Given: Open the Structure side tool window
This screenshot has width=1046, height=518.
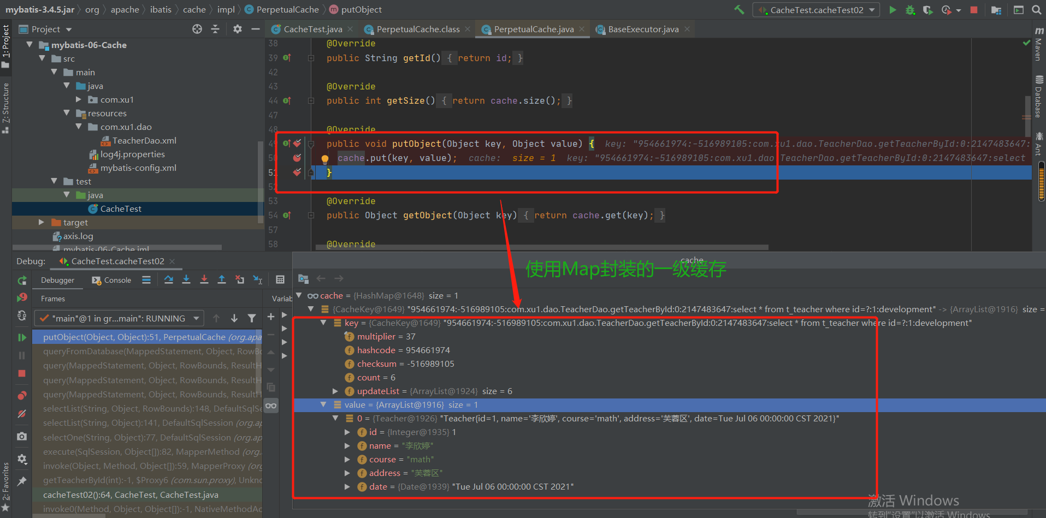Looking at the screenshot, I should click(x=5, y=108).
